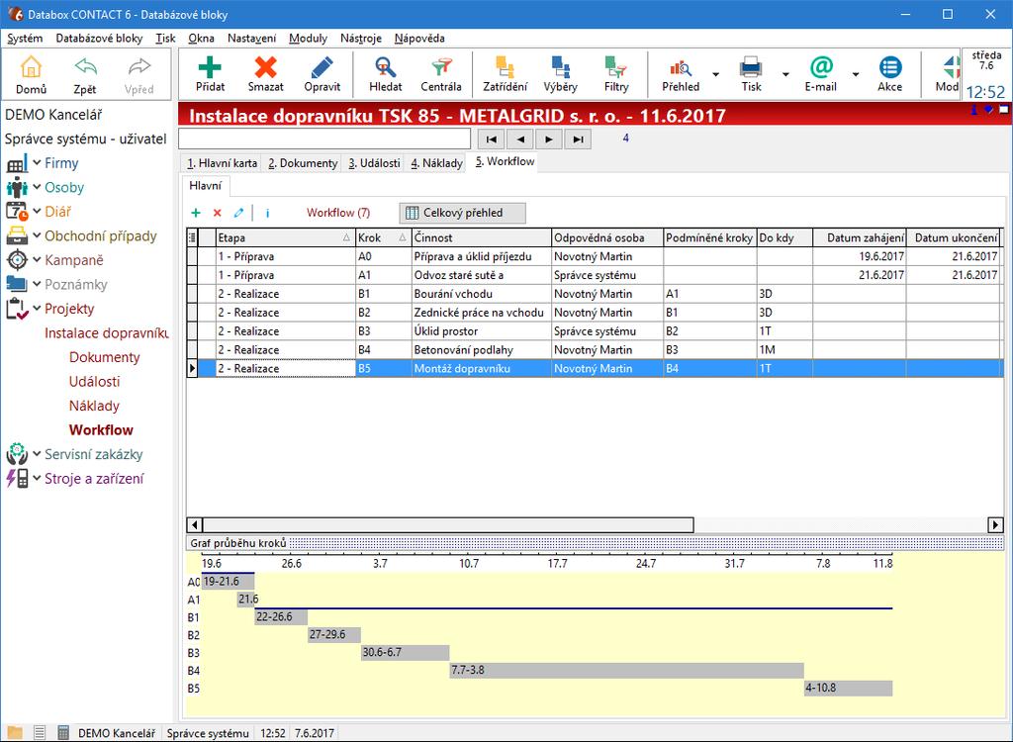The image size is (1013, 742).
Task: Click the folder icon in status bar
Action: pos(15,733)
